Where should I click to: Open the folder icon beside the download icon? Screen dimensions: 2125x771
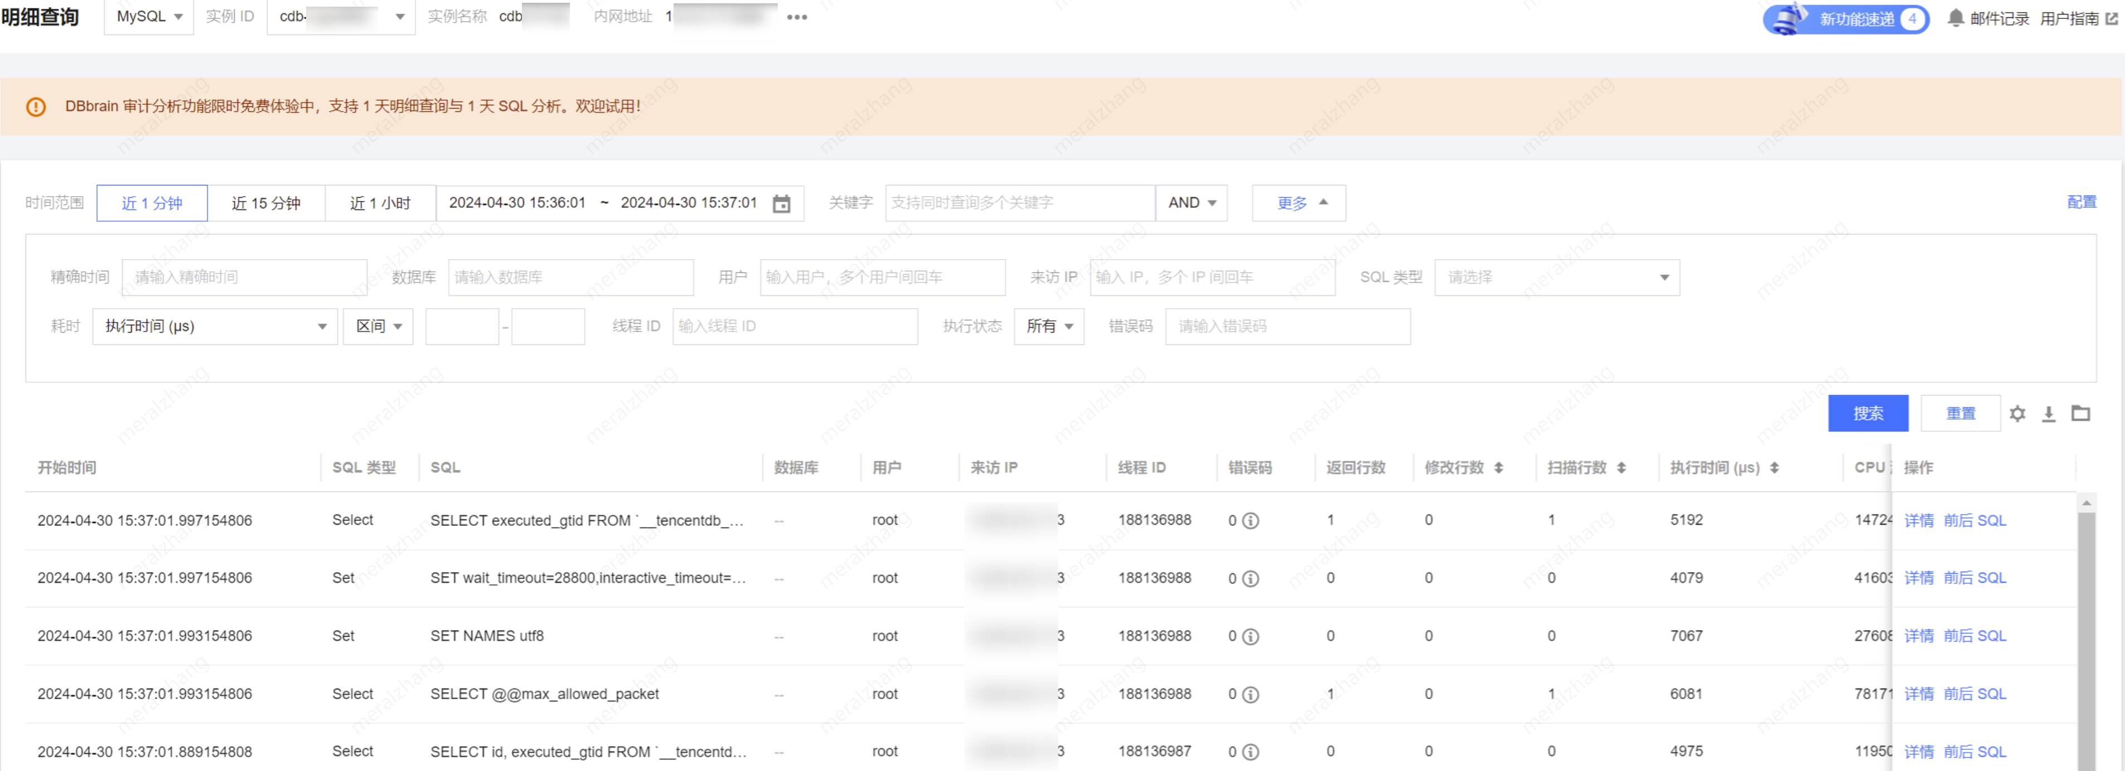[2080, 414]
